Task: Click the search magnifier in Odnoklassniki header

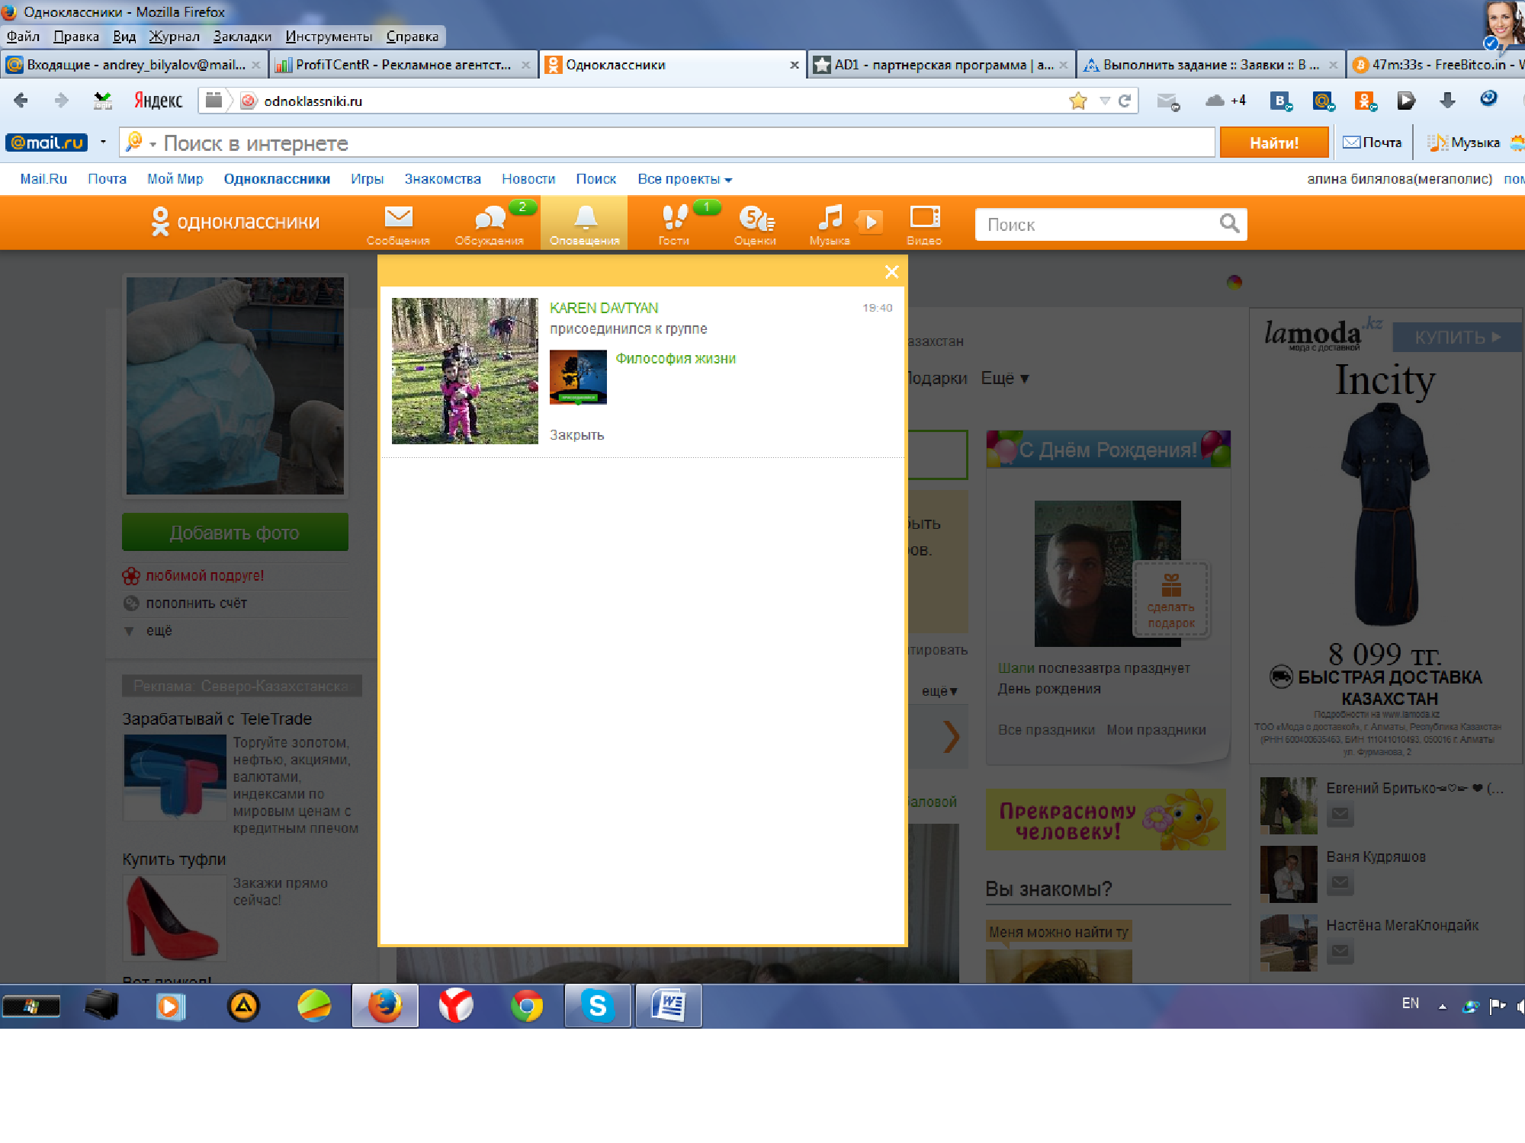Action: click(1229, 223)
